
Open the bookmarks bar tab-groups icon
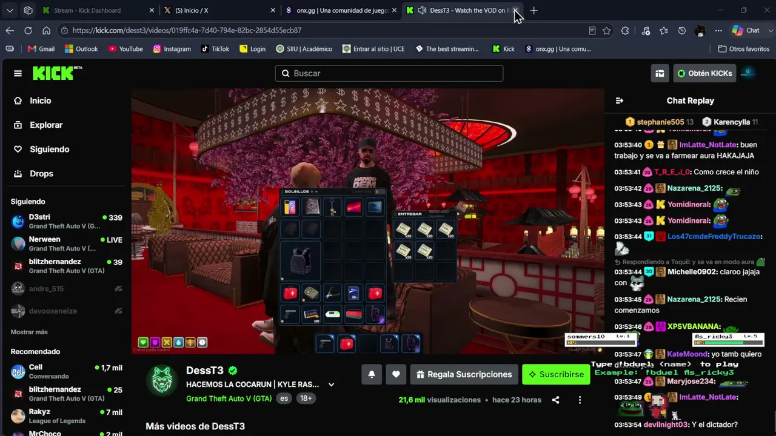coord(10,49)
